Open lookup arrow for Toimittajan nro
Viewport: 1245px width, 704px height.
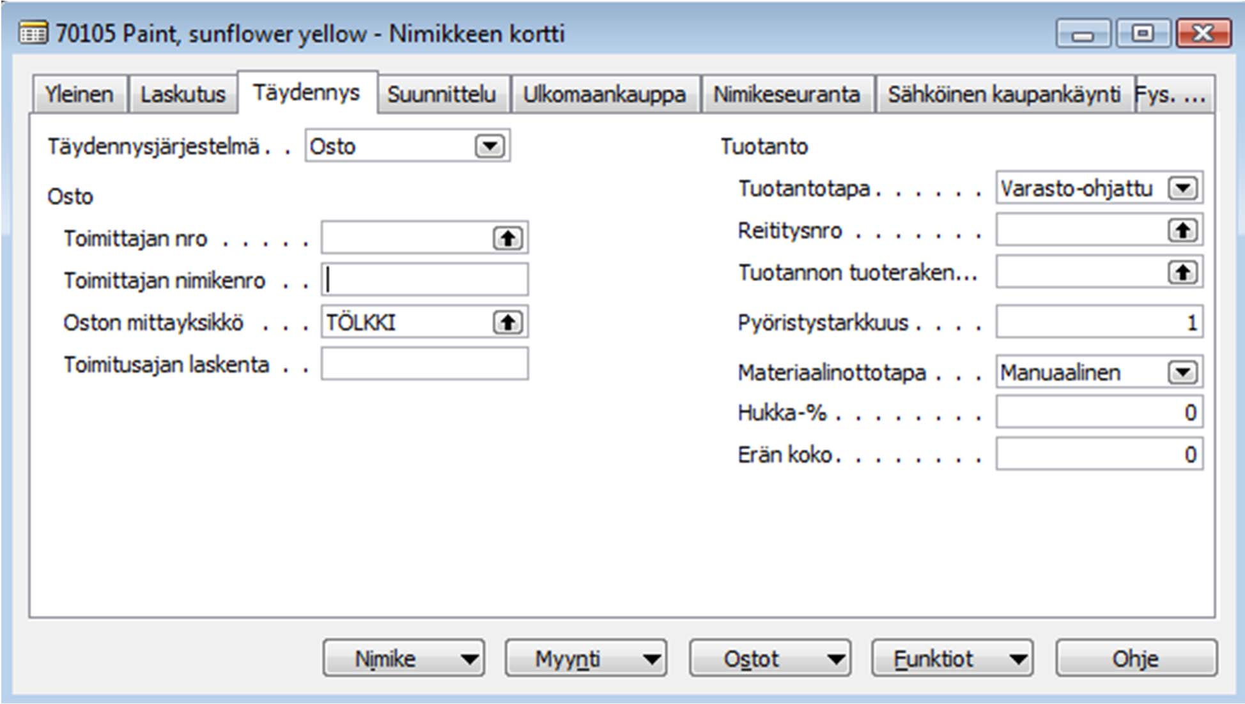click(x=507, y=238)
